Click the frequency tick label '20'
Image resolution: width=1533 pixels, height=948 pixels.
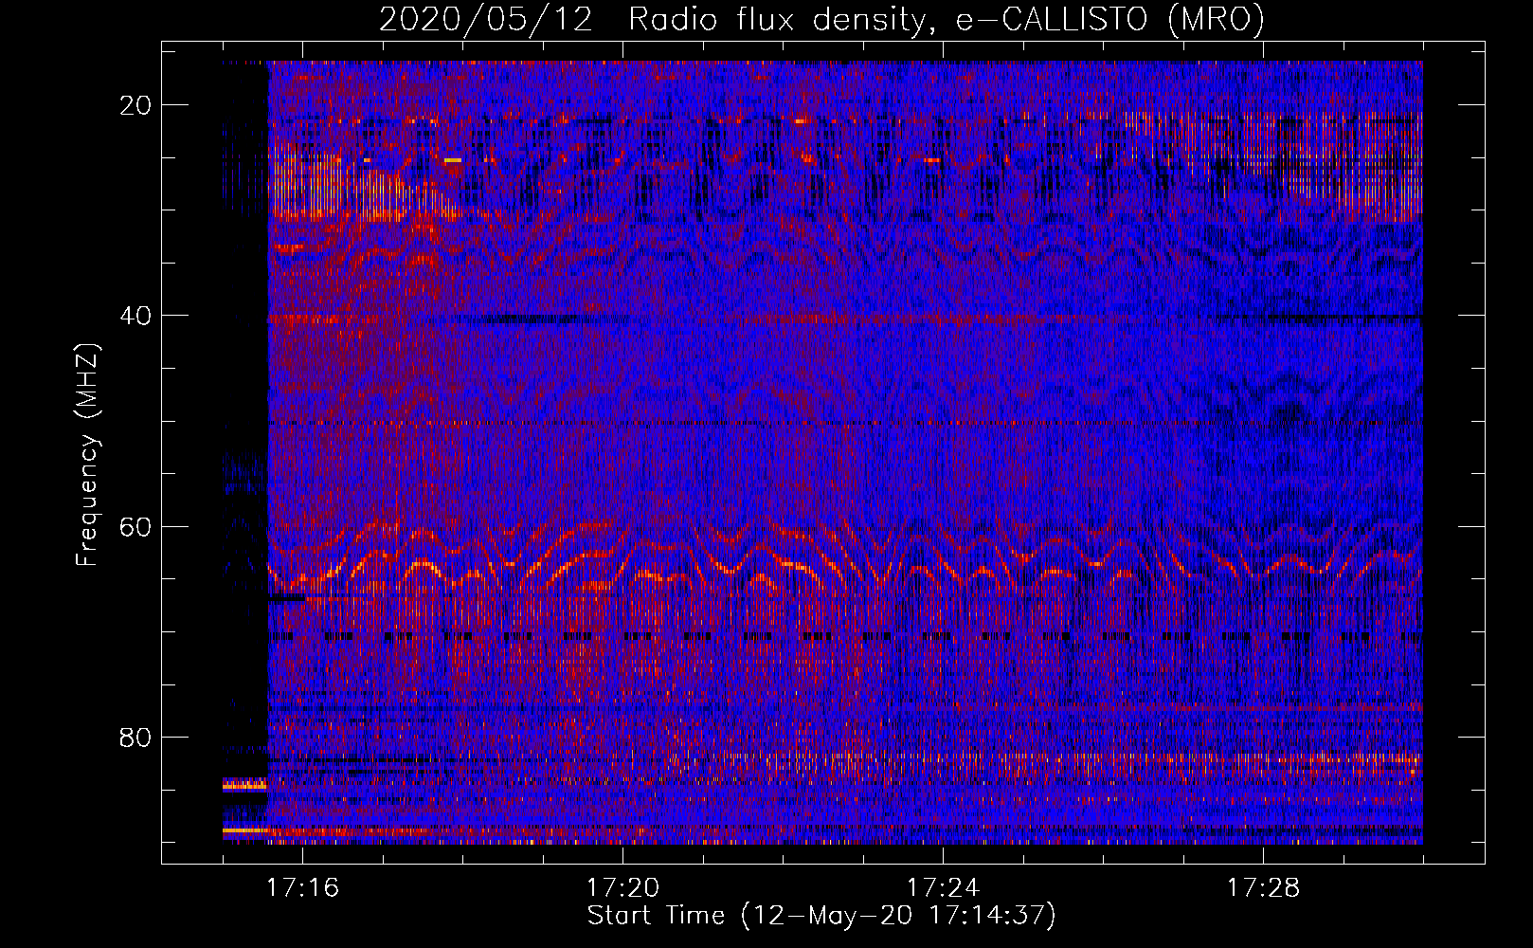pyautogui.click(x=135, y=105)
